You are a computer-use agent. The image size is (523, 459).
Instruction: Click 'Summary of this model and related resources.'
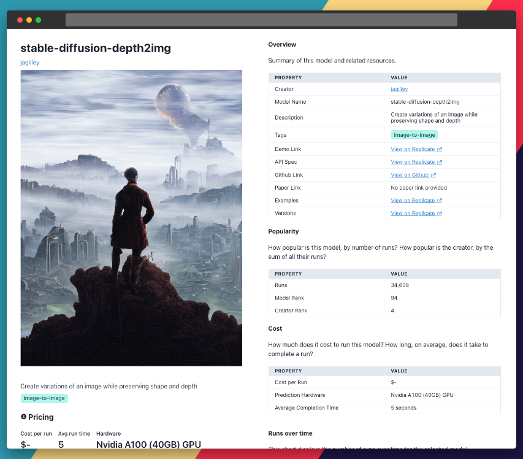[332, 61]
